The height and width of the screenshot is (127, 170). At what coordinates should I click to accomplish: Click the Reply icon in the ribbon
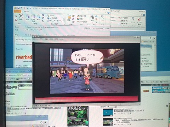tap(28, 17)
